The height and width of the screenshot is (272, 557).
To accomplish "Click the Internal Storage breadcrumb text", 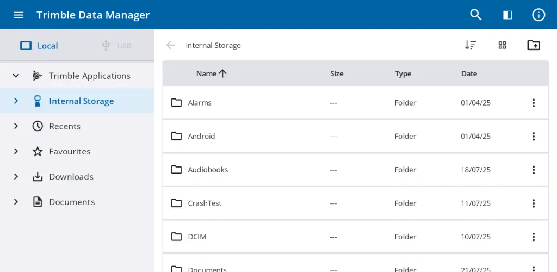I will tap(213, 46).
